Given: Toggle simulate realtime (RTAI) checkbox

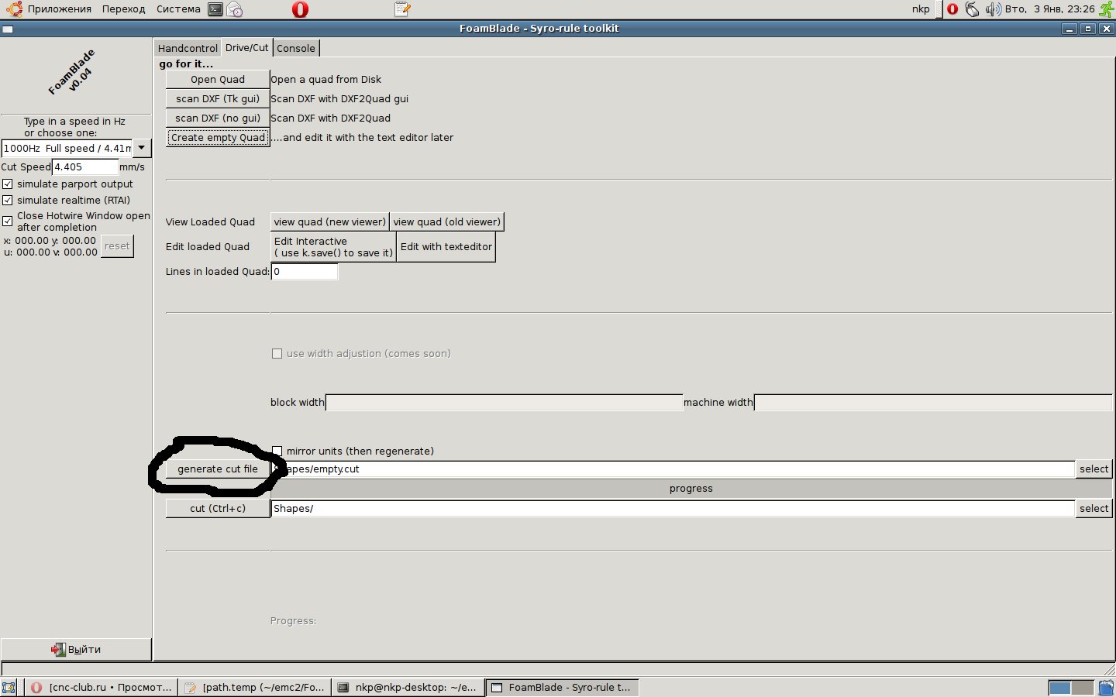Looking at the screenshot, I should [8, 200].
